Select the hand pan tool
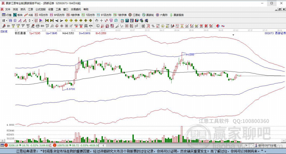The width and height of the screenshot is (286, 154). click(96, 21)
